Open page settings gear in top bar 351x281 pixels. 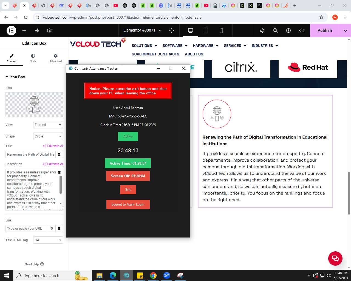[171, 30]
